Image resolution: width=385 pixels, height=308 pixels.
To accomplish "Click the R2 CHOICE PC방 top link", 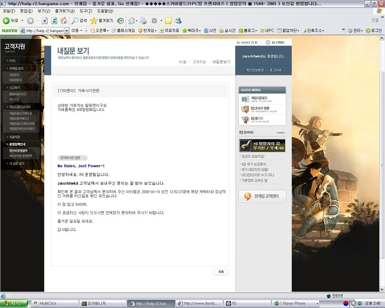I will pos(247,43).
